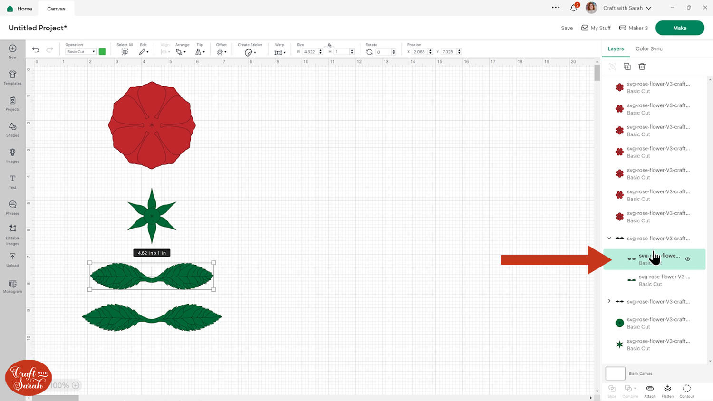Viewport: 713px width, 401px height.
Task: Redo the last action
Action: [49, 50]
